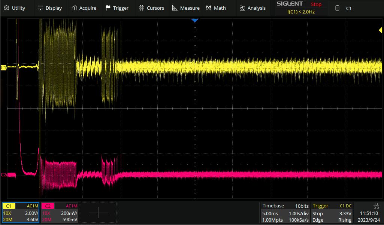
Task: Click the C1 vertical scale 2.00V/
Action: click(x=31, y=213)
